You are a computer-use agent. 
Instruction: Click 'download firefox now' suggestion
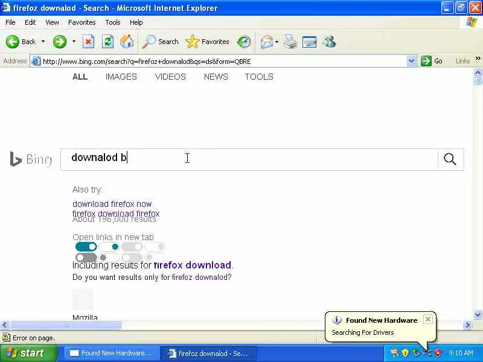click(x=112, y=204)
